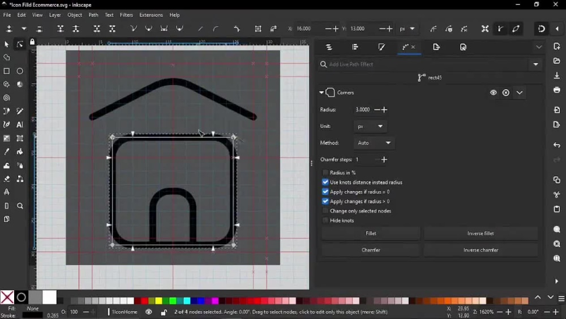
Task: Expand the Add Live Path Effect list arrow
Action: coord(535,64)
